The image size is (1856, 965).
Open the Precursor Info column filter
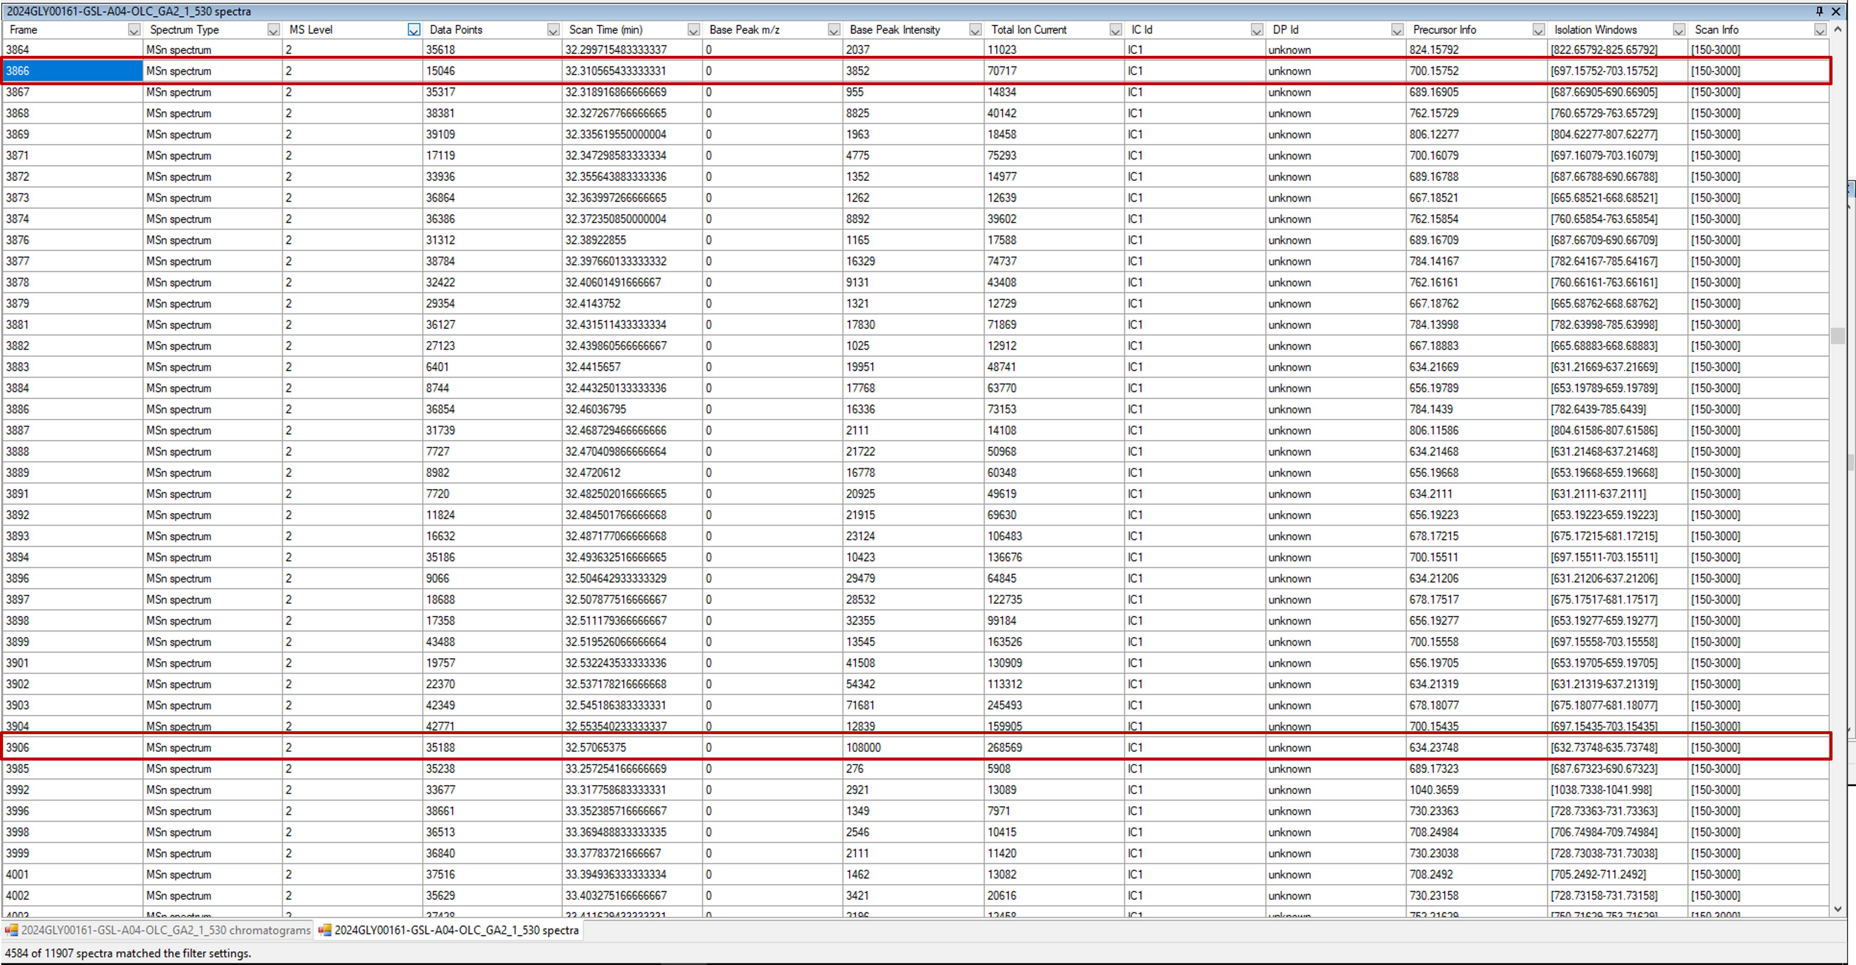pos(1538,29)
